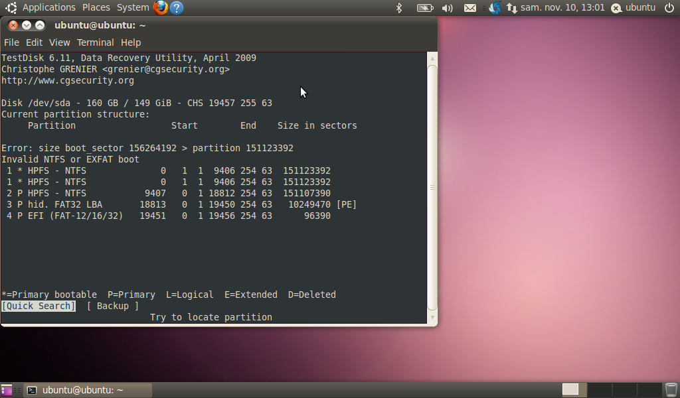Select the Backup option

[113, 306]
